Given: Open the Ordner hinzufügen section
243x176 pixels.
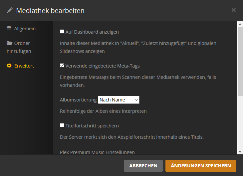Looking at the screenshot, I should 19,47.
